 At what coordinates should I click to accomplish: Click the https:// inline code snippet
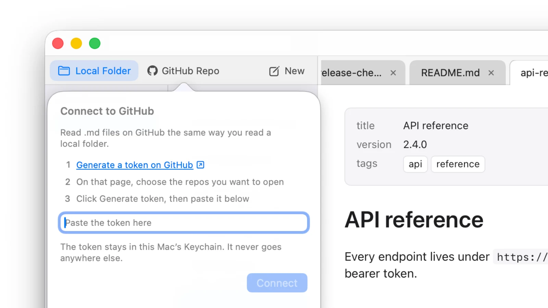pos(521,257)
